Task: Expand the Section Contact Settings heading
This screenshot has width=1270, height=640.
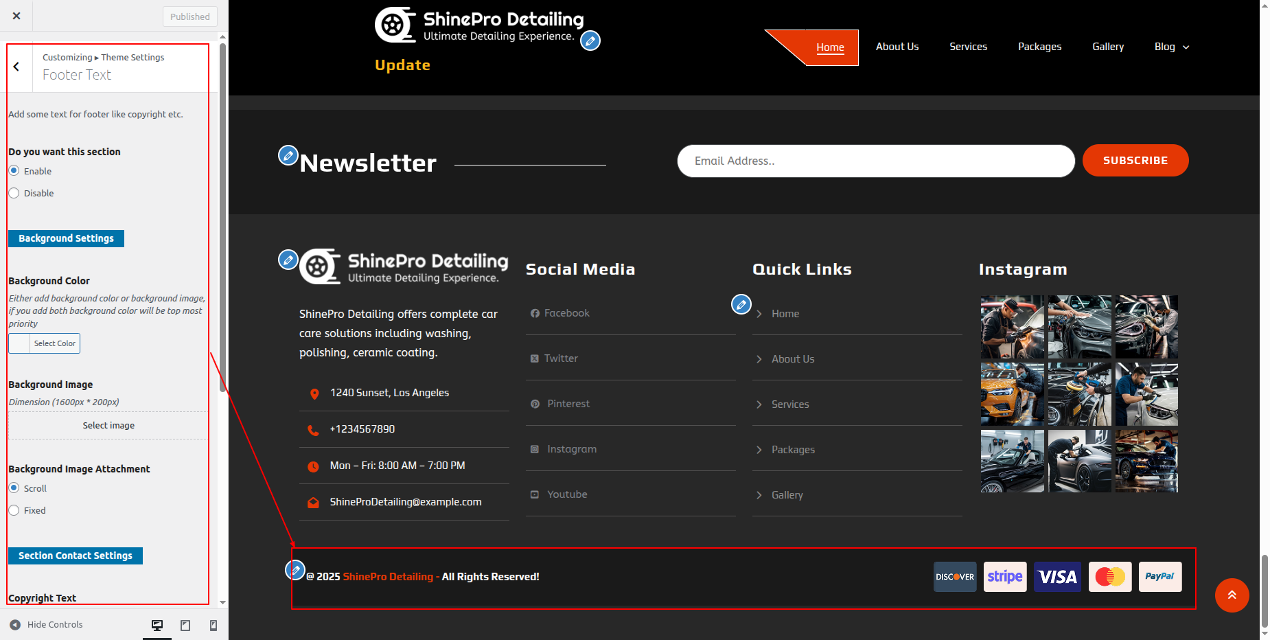Action: (x=76, y=556)
